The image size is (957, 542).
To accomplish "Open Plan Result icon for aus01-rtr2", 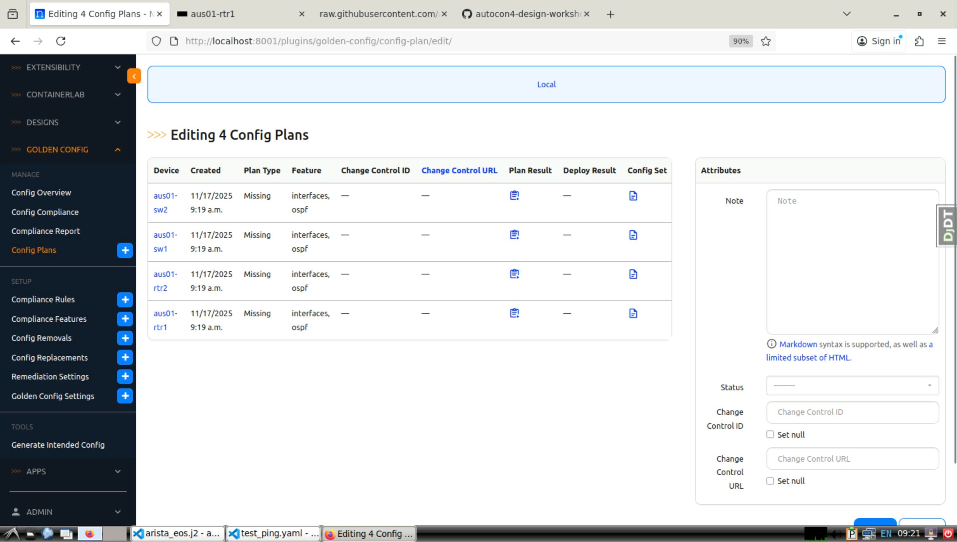I will 514,274.
